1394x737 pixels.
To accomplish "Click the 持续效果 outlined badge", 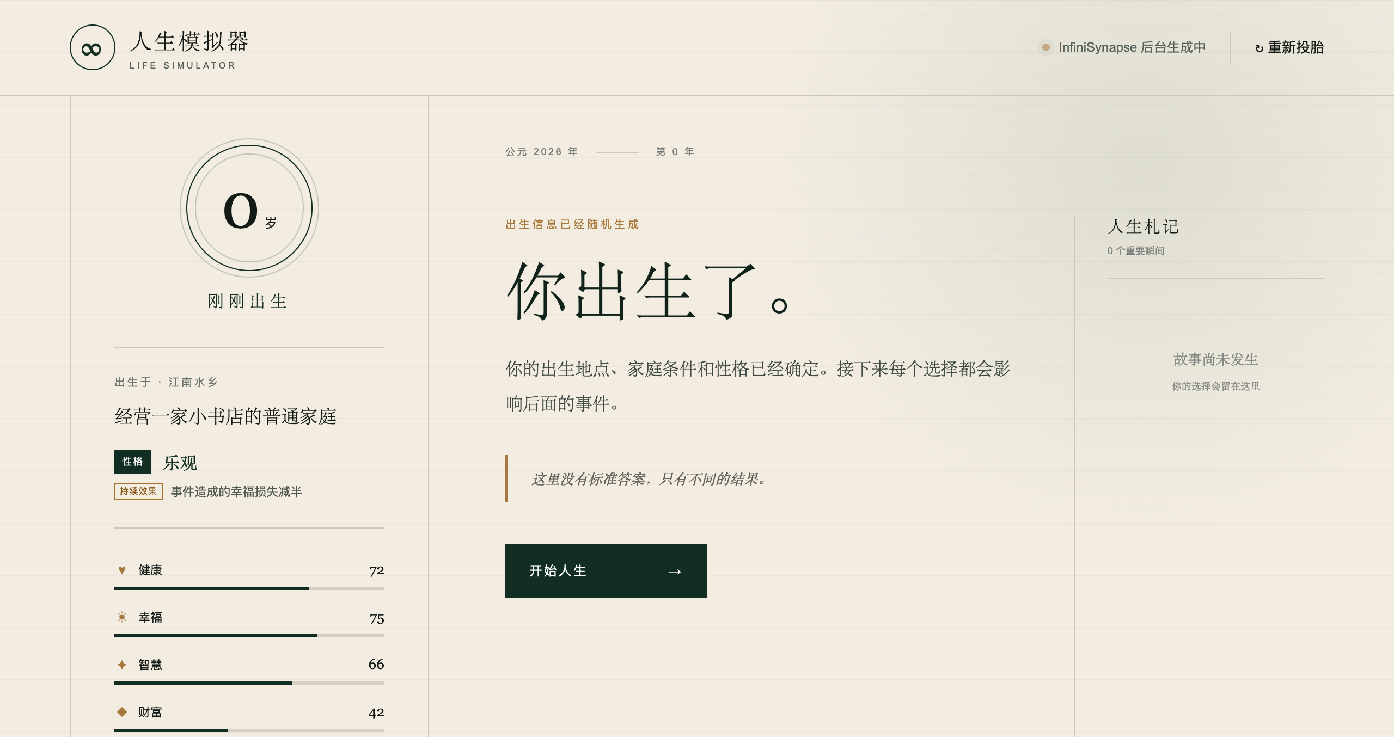I will (138, 491).
